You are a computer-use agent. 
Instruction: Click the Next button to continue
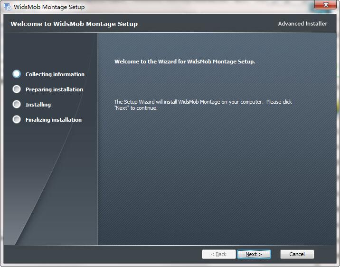254,254
